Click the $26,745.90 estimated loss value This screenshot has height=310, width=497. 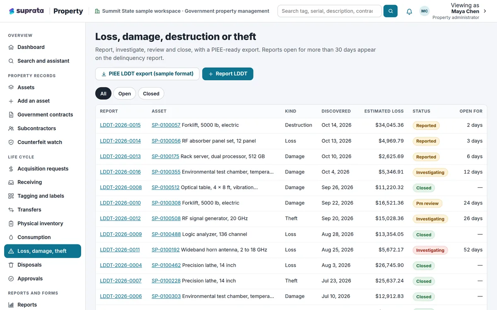(x=389, y=265)
